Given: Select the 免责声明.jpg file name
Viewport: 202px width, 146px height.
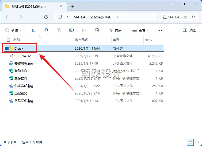Looking at the screenshot, I should 24,86.
